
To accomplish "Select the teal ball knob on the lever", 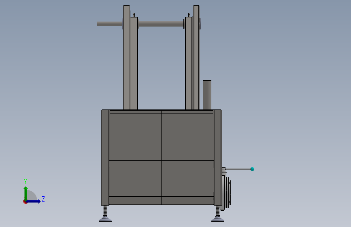I will 252,169.
